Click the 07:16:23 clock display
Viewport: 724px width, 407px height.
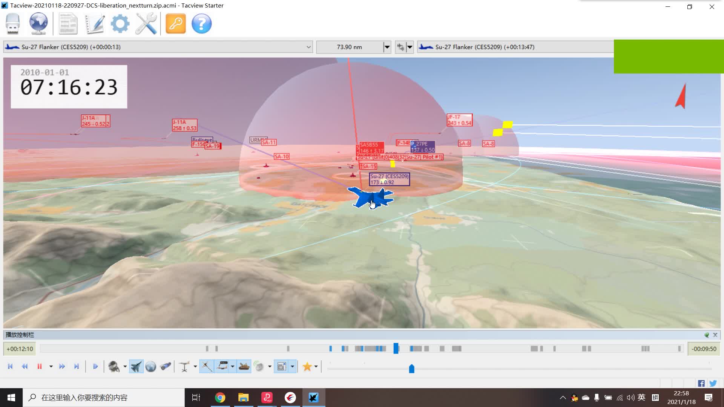pos(69,87)
